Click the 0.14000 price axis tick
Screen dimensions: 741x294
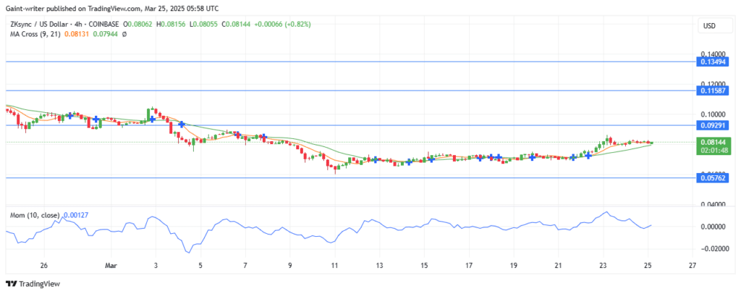click(712, 54)
